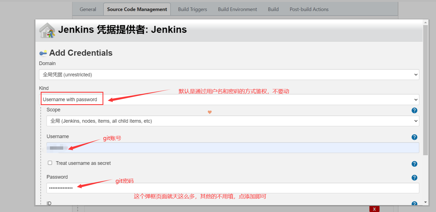This screenshot has width=436, height=212.
Task: Open help for the Scope field
Action: point(414,110)
